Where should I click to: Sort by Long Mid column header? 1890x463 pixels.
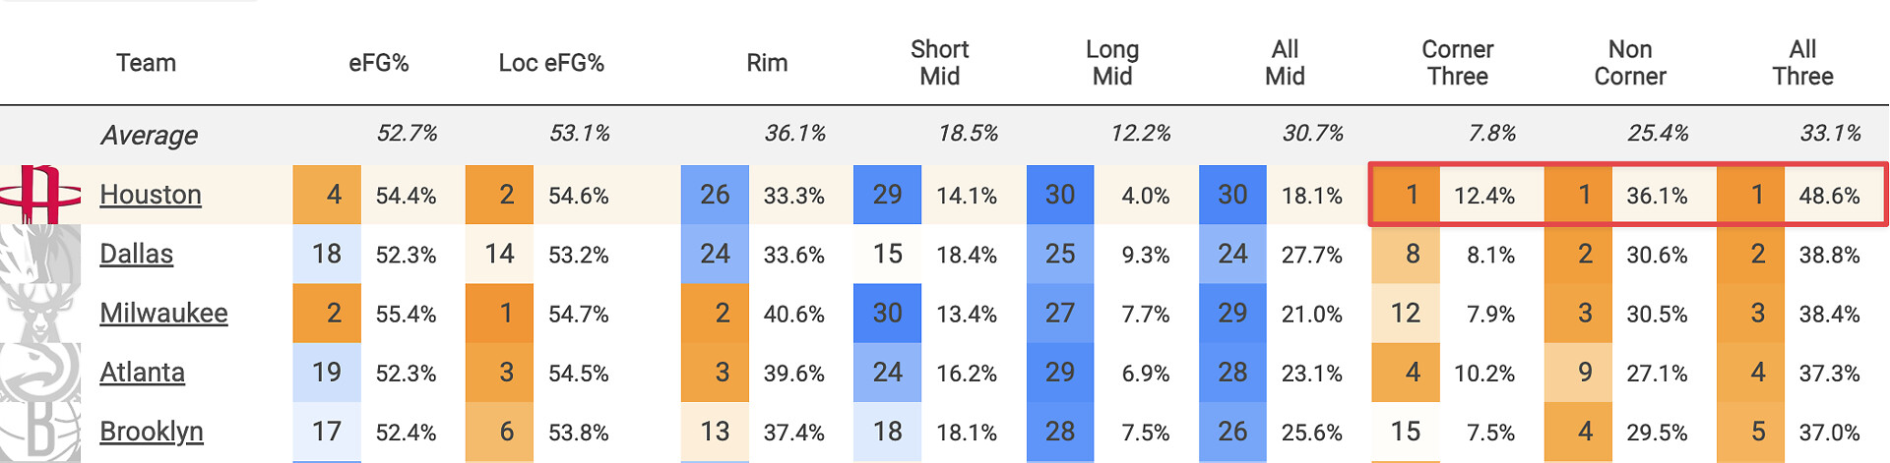1112,63
